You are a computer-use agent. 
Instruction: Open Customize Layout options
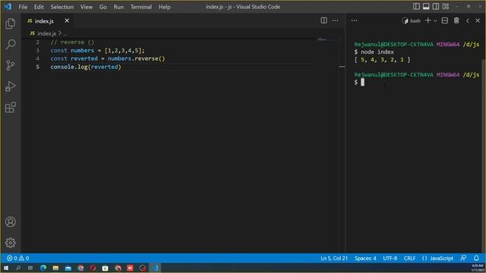pos(446,6)
